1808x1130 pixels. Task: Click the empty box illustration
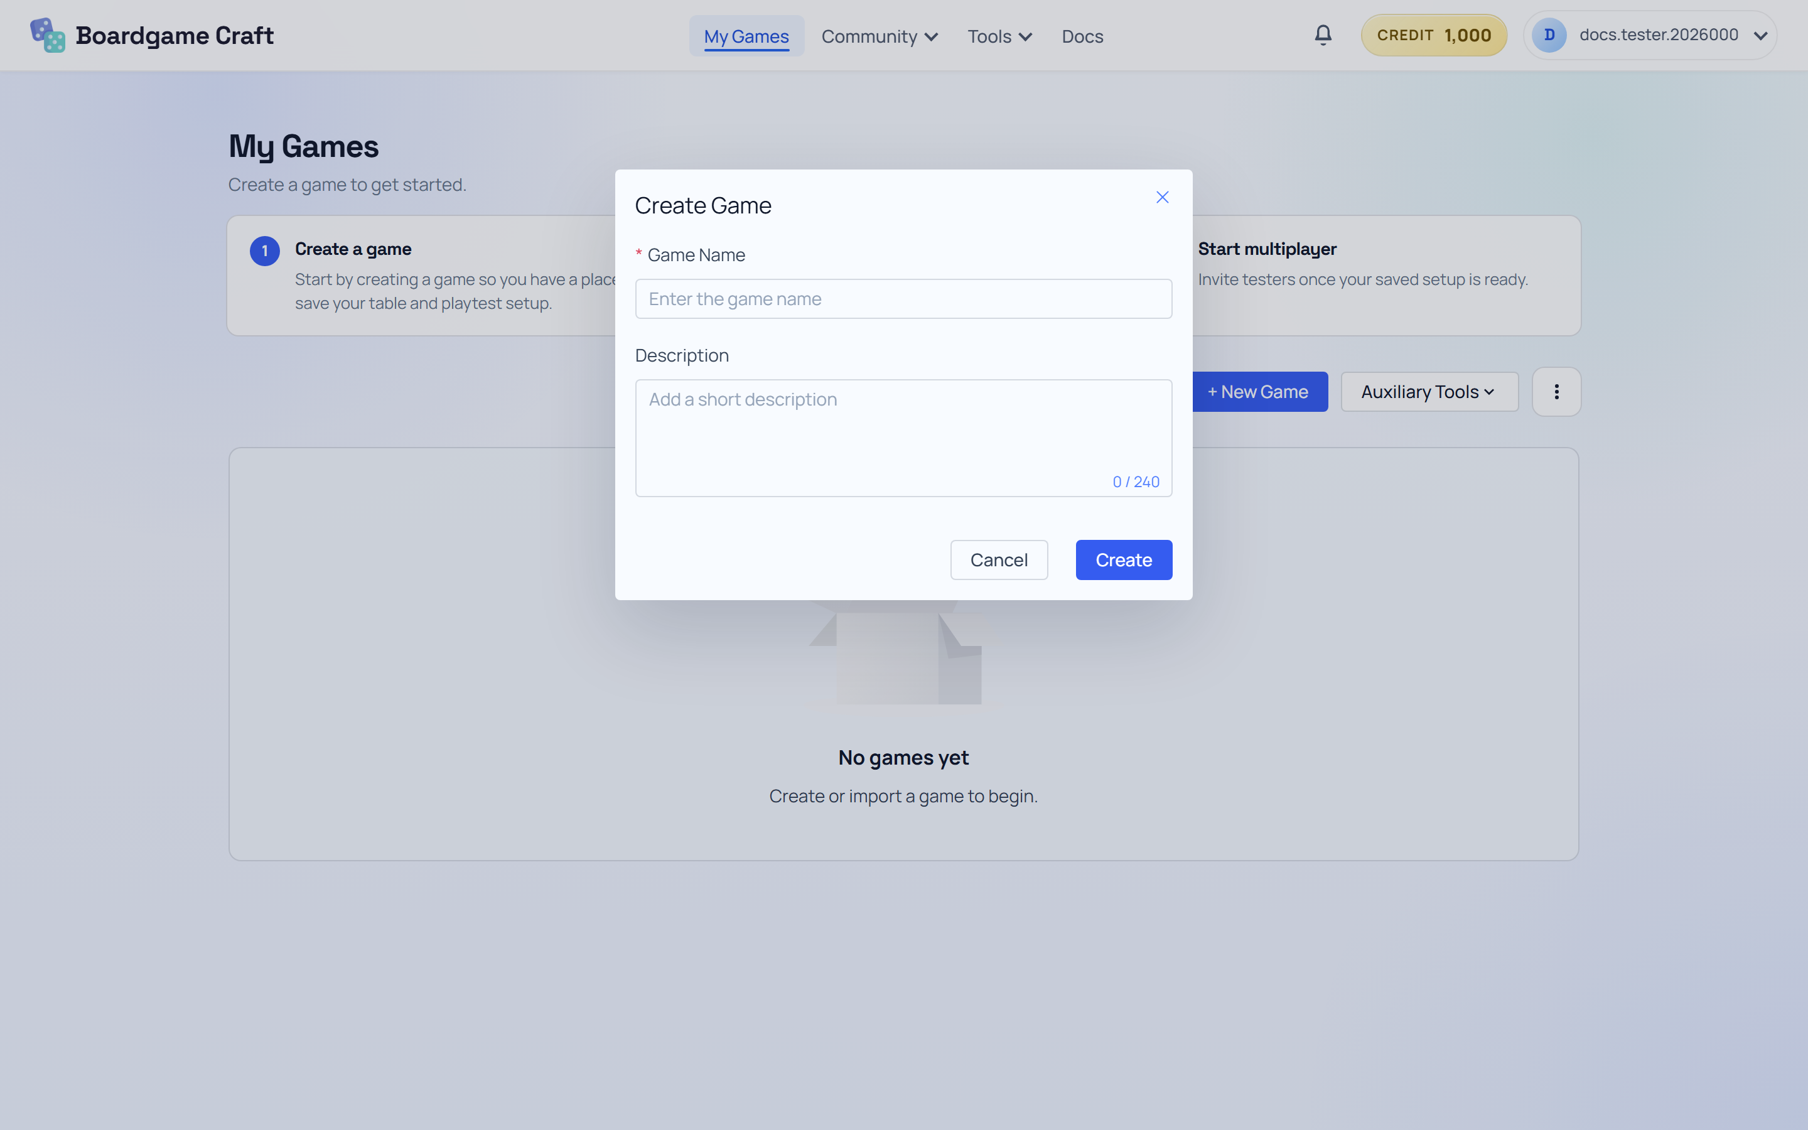point(896,652)
